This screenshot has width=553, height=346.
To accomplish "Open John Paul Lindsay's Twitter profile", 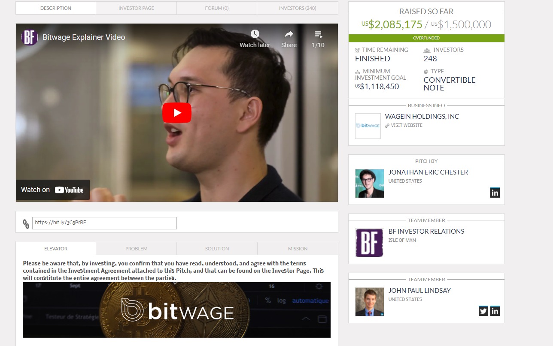I will 483,311.
